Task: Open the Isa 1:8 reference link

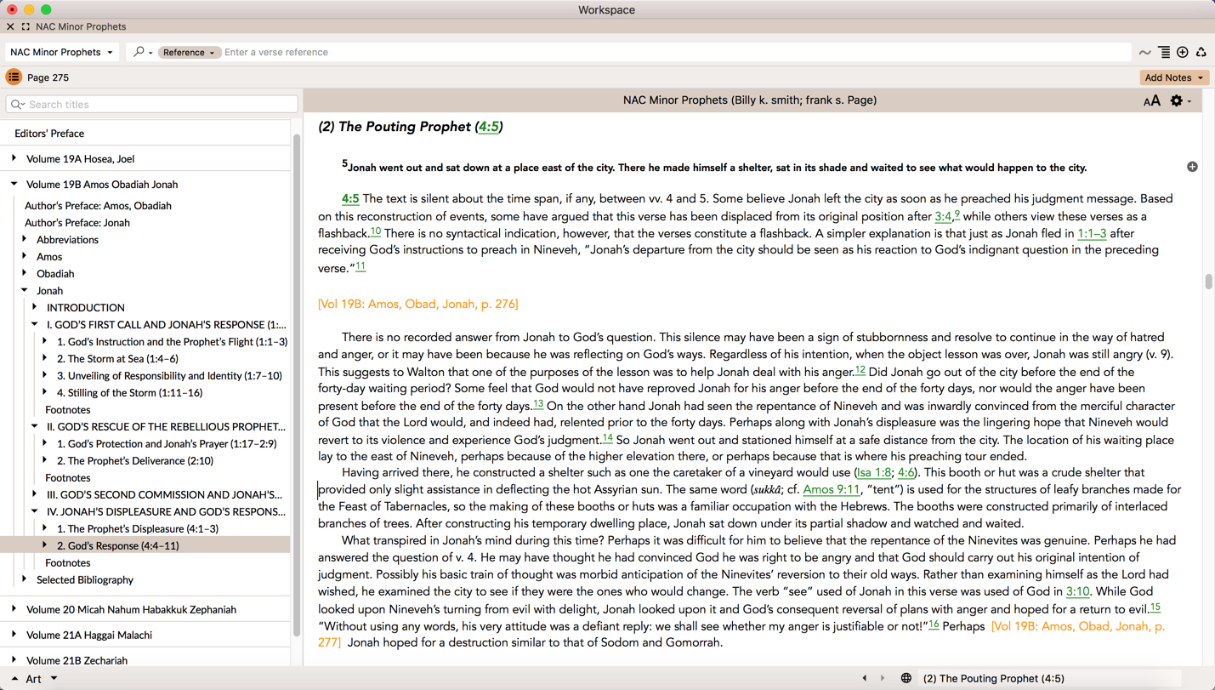Action: 874,473
